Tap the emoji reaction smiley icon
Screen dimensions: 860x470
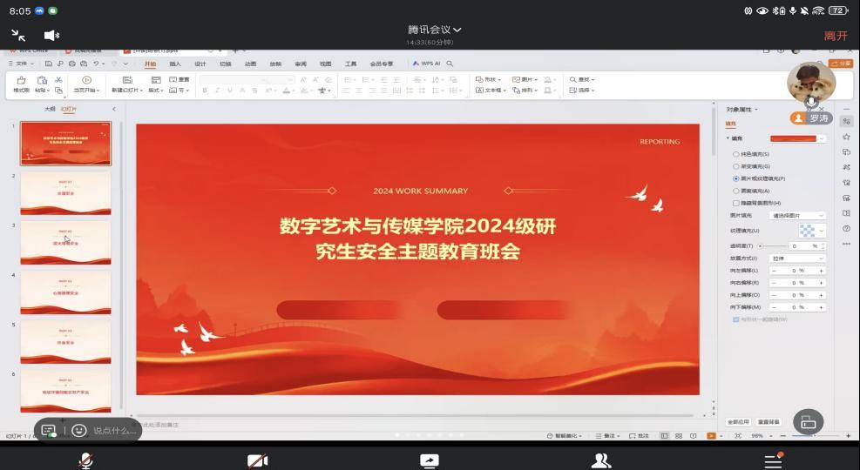click(x=79, y=430)
